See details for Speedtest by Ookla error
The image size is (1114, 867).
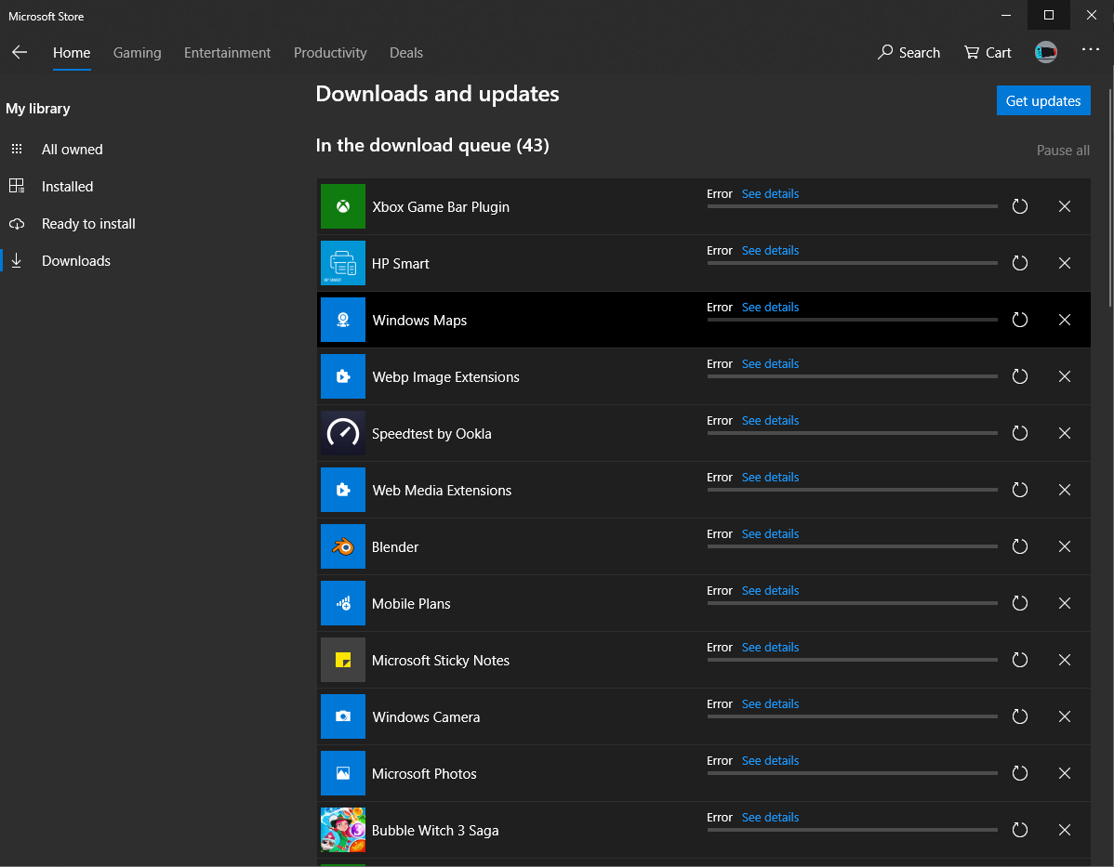tap(770, 420)
